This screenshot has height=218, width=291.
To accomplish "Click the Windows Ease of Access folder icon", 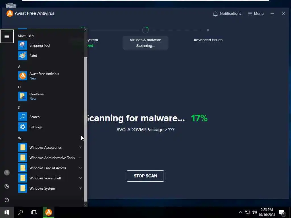I will point(23,168).
